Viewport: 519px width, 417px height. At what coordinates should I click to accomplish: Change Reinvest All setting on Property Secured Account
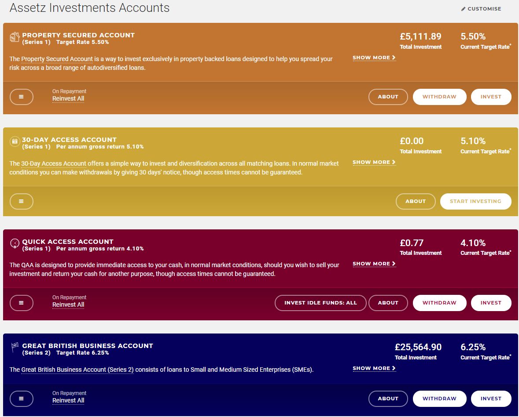pos(68,98)
